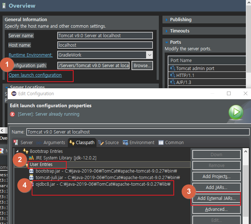This screenshot has height=224, width=251.
Task: Open the Environment tab
Action: [138, 143]
